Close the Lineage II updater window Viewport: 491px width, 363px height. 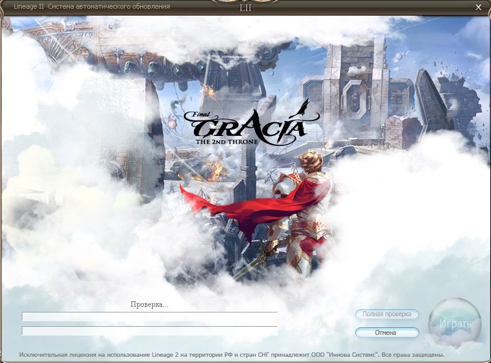(478, 7)
